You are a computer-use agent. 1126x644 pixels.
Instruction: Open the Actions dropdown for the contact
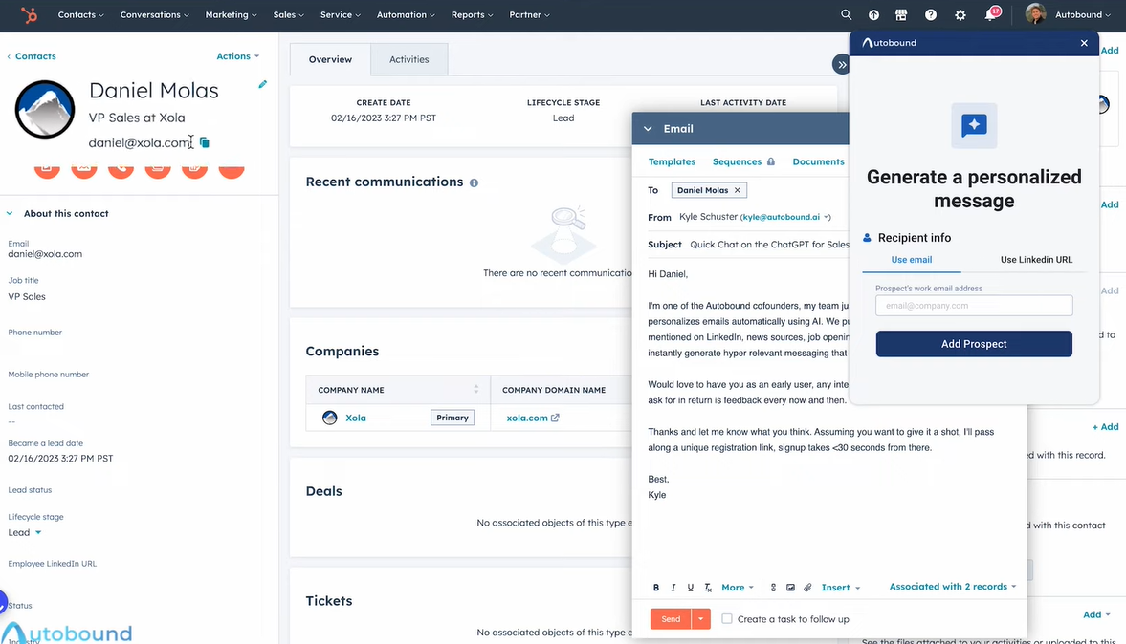pyautogui.click(x=237, y=56)
